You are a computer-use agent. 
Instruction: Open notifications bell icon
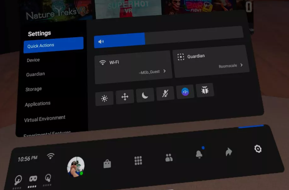coord(199,154)
